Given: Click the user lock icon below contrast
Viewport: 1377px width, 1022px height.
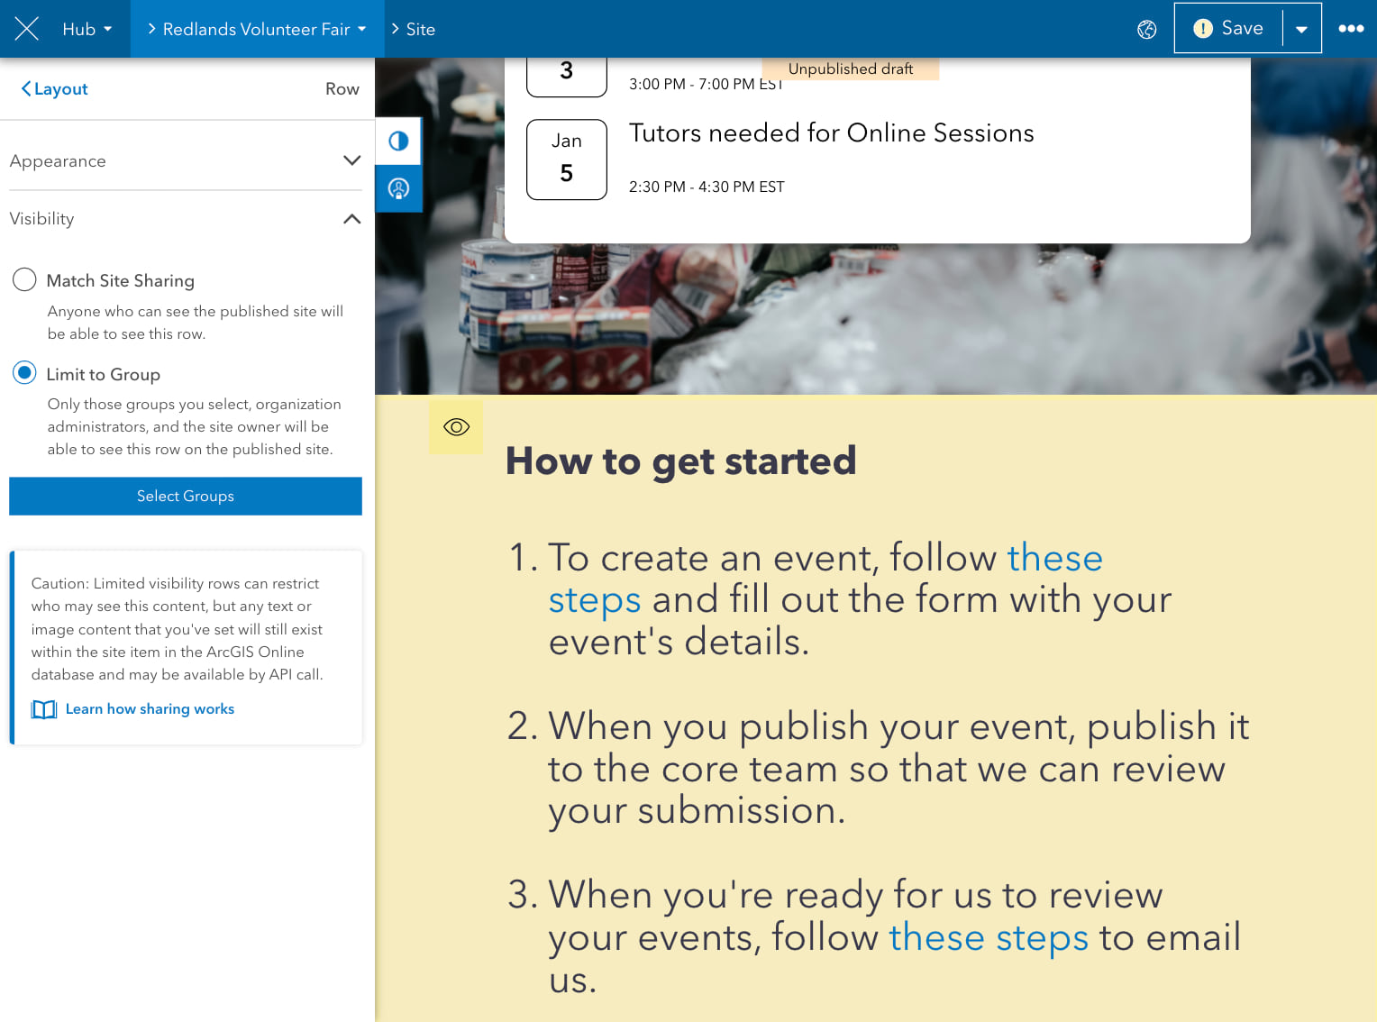Looking at the screenshot, I should pyautogui.click(x=398, y=188).
